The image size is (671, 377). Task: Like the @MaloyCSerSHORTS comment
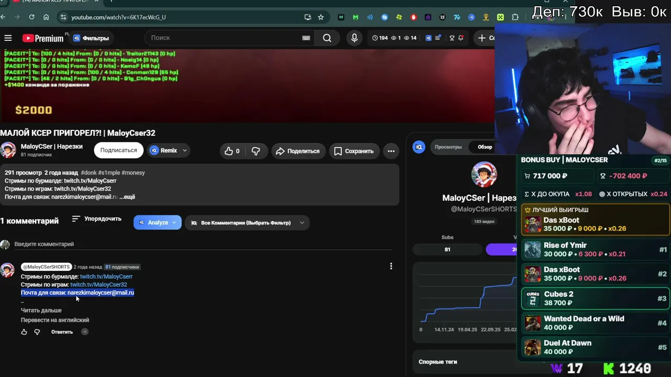pos(24,332)
